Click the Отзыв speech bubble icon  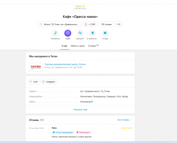(105, 33)
